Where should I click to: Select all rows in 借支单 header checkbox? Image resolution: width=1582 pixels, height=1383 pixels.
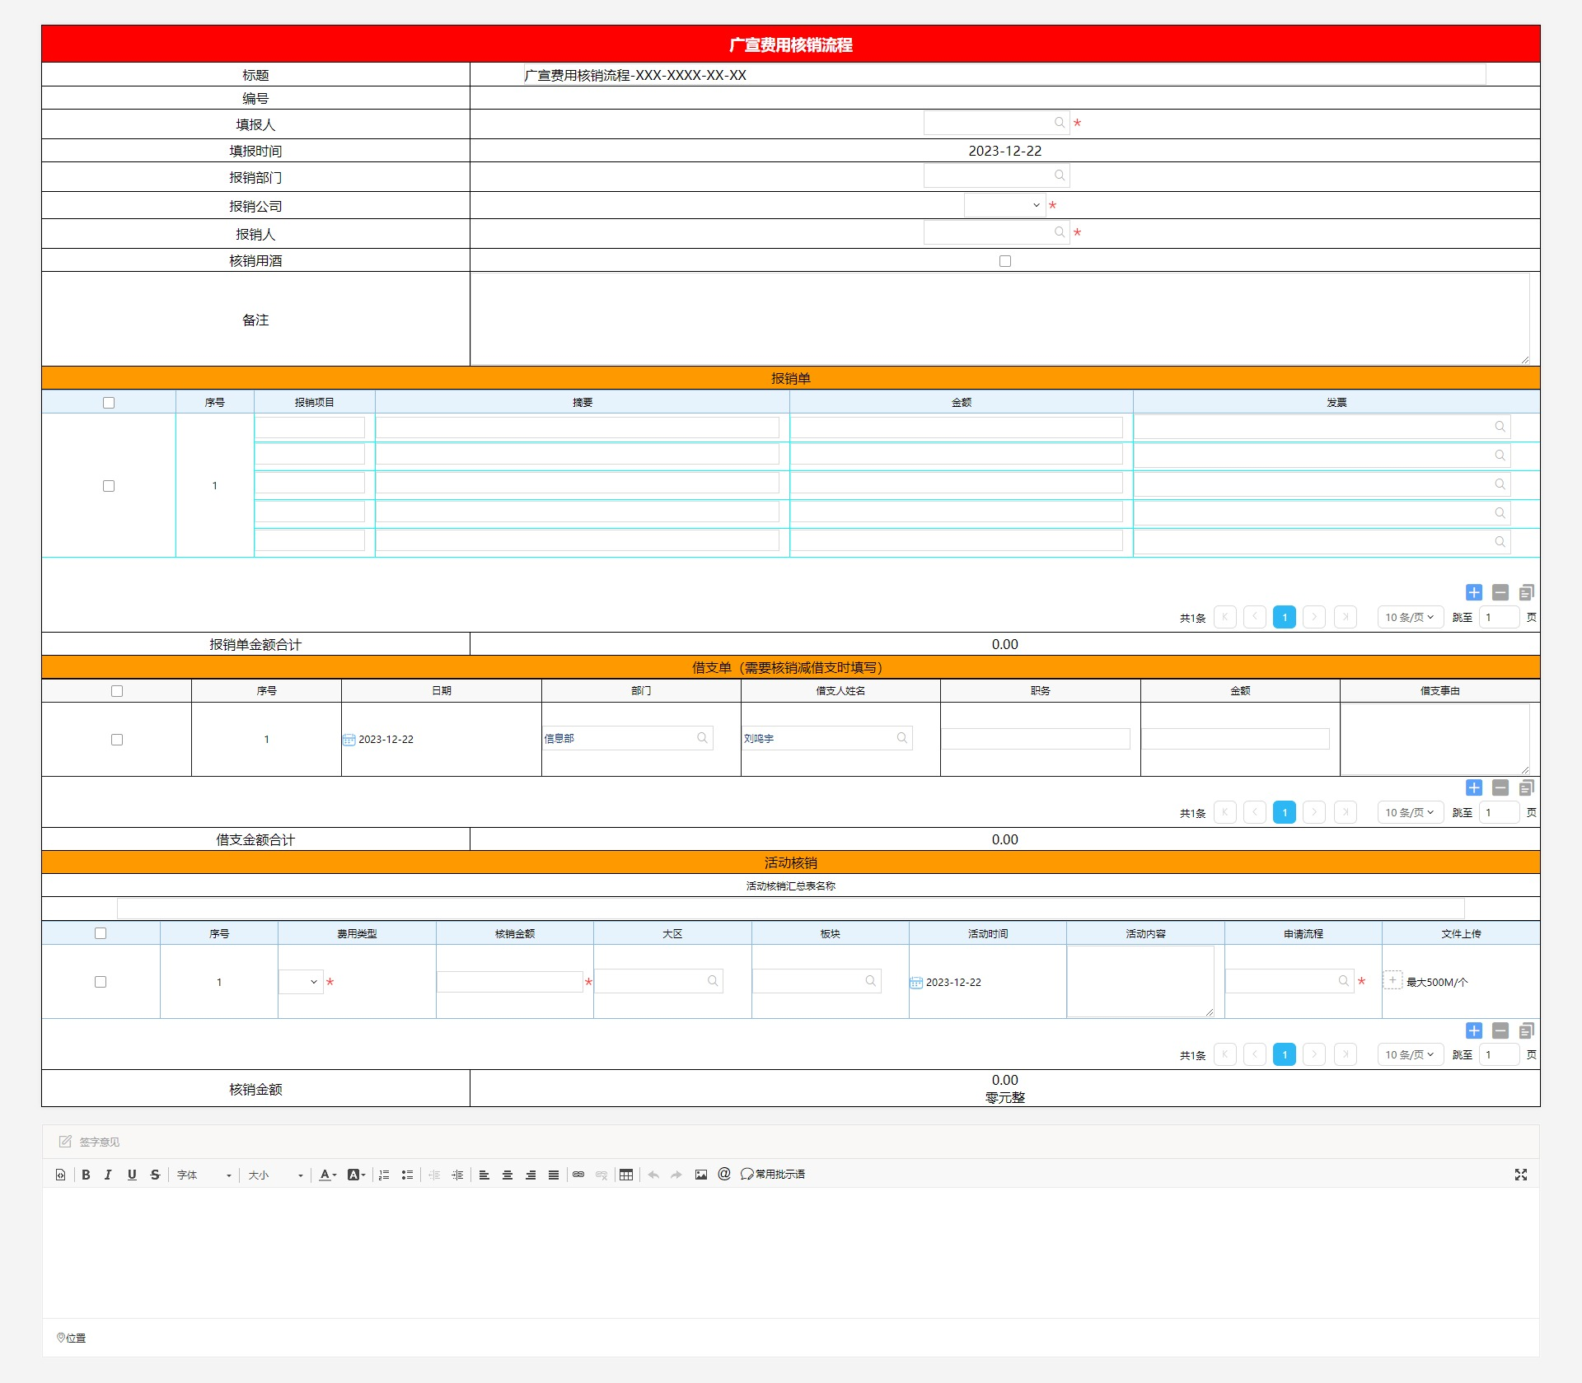[117, 691]
